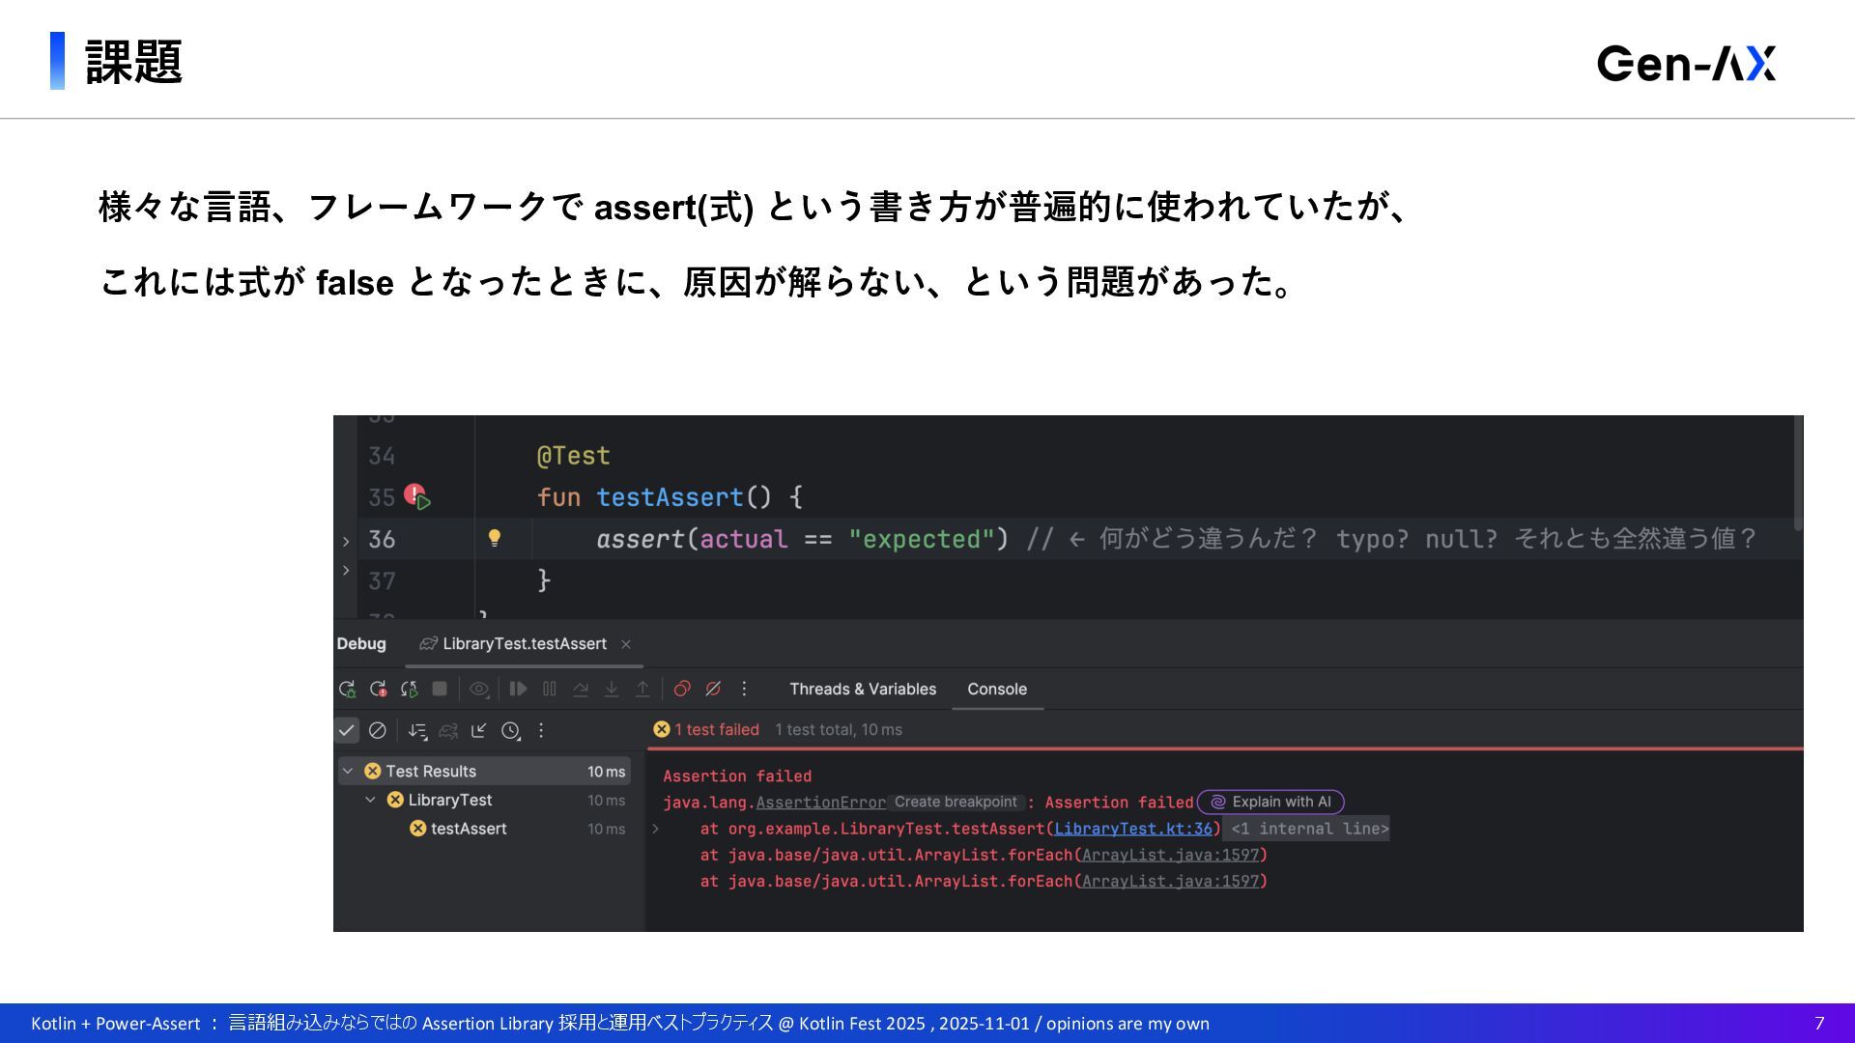Click the Mute Breakpoints icon
This screenshot has height=1043, width=1855.
click(x=713, y=690)
